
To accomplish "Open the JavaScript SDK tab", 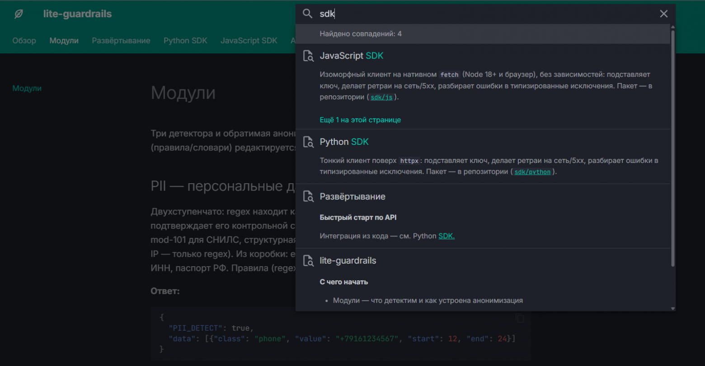I will (249, 41).
